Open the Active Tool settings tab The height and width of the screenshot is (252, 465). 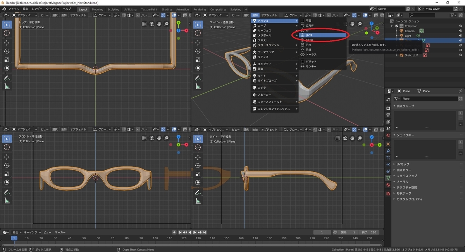pyautogui.click(x=388, y=99)
